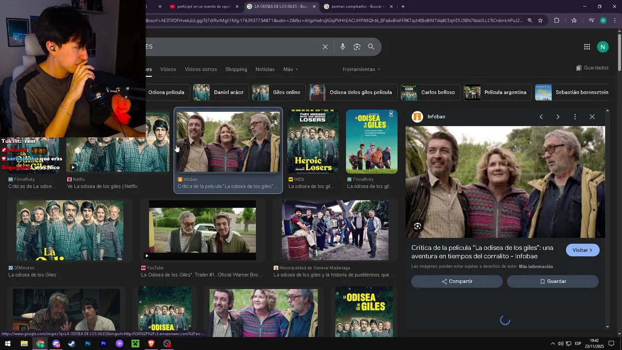
Task: Open a new browser tab
Action: (403, 6)
